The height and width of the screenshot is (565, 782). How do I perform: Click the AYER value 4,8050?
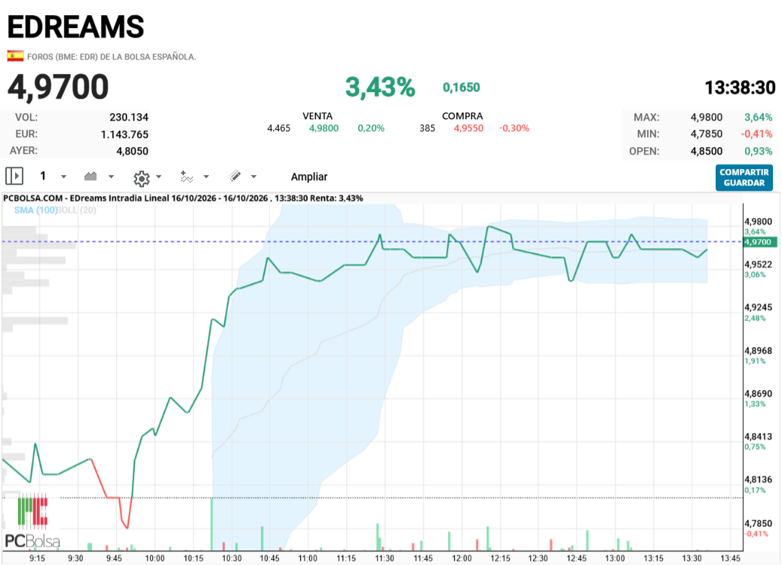pyautogui.click(x=132, y=151)
